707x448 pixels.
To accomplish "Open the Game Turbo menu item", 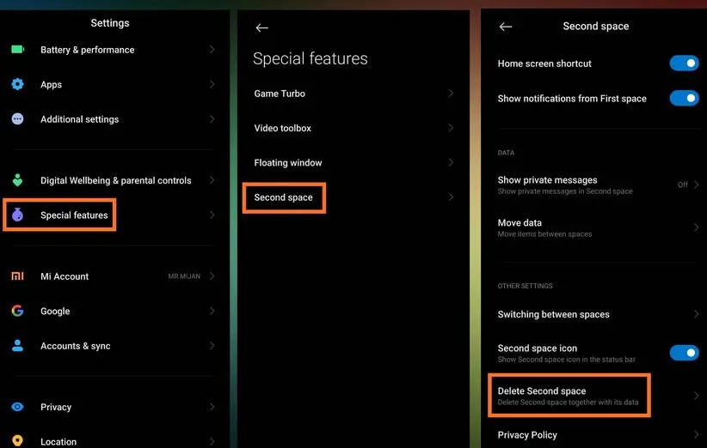I will point(280,94).
